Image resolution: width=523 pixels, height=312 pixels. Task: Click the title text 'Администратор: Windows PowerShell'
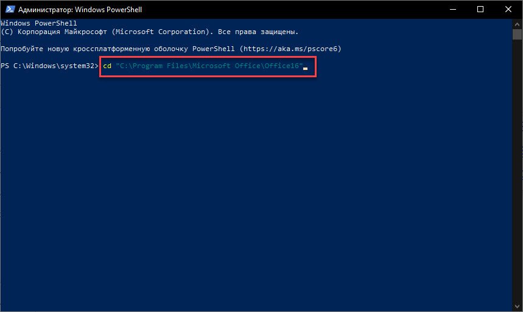click(80, 10)
